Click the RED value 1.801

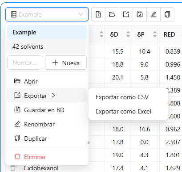point(173,155)
